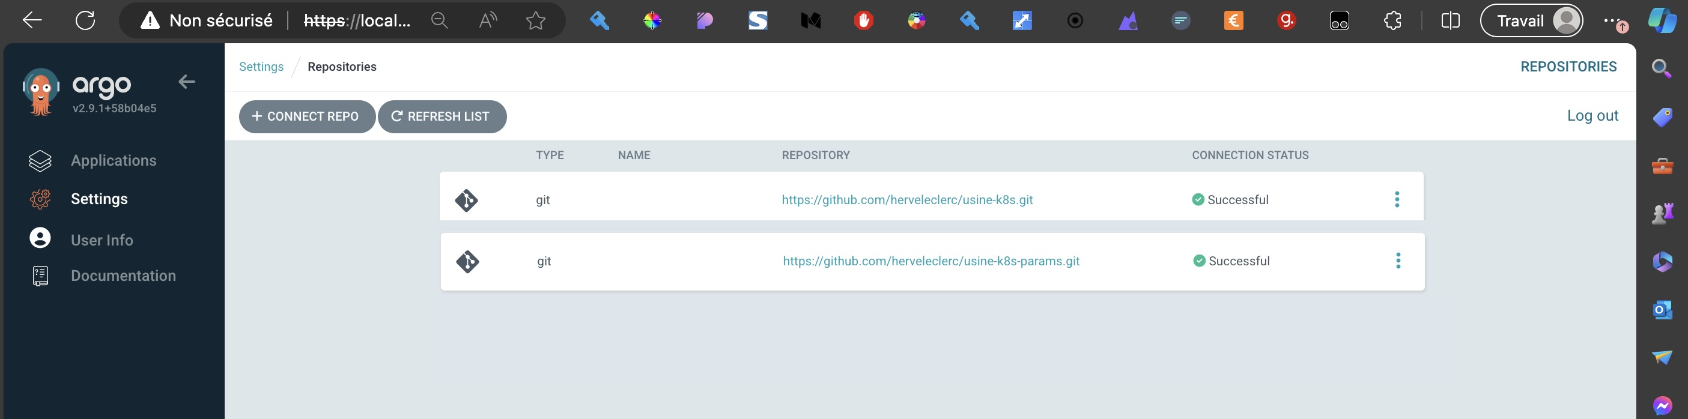
Task: Open the usine-k8s.git repository link
Action: point(907,200)
